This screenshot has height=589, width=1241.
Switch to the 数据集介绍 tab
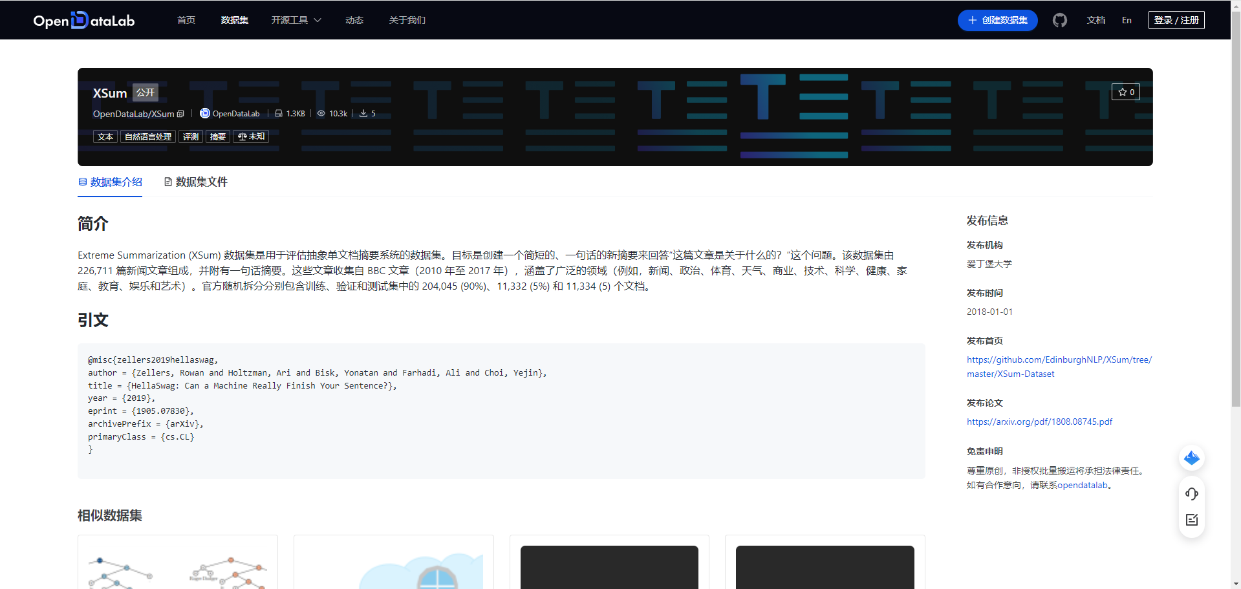click(x=110, y=182)
